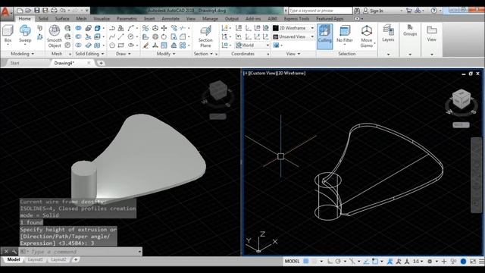This screenshot has height=273, width=485.
Task: Click the Save icon in quick access toolbar
Action: click(x=37, y=11)
